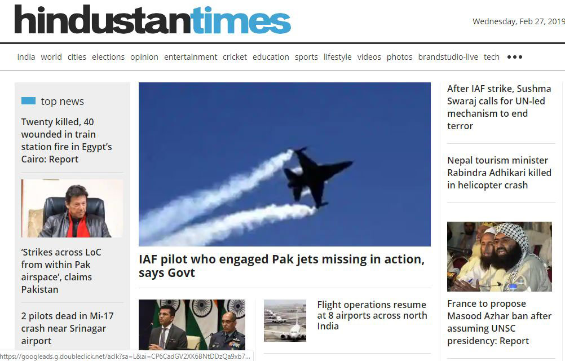The width and height of the screenshot is (565, 361).
Task: Go to the india section
Action: coord(27,57)
